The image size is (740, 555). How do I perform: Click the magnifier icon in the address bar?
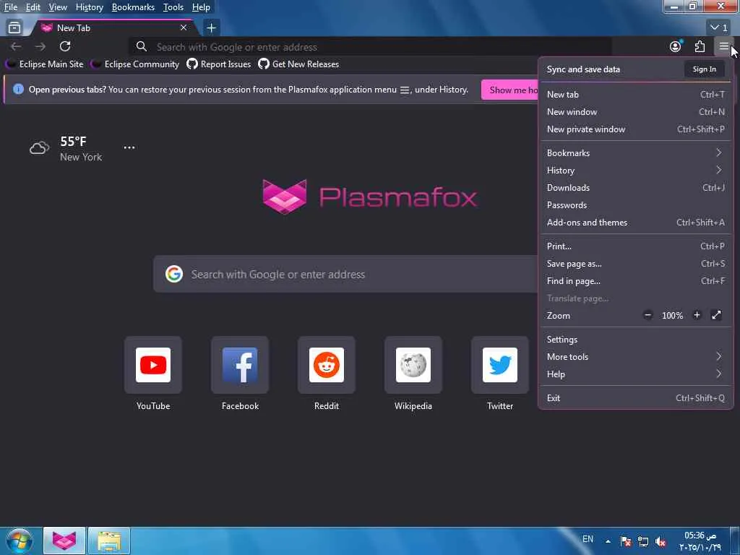point(141,46)
